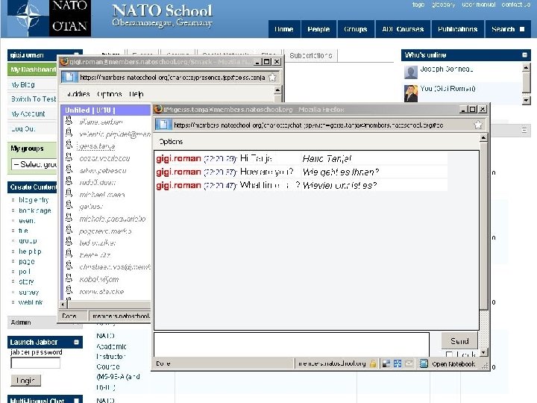Create a poll from Create Content
This screenshot has height=403, width=537.
pos(25,272)
